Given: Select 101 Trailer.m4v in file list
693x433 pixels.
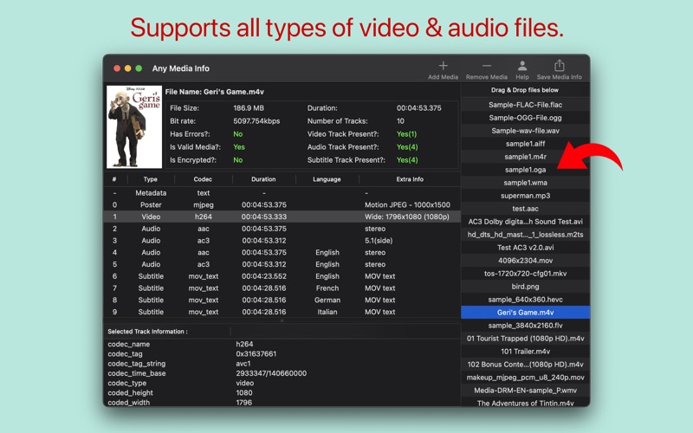Looking at the screenshot, I should 525,352.
